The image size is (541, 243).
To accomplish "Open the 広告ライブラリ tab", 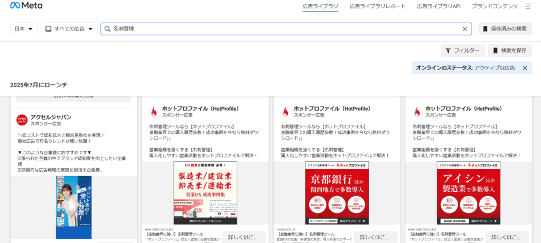I will tap(320, 6).
